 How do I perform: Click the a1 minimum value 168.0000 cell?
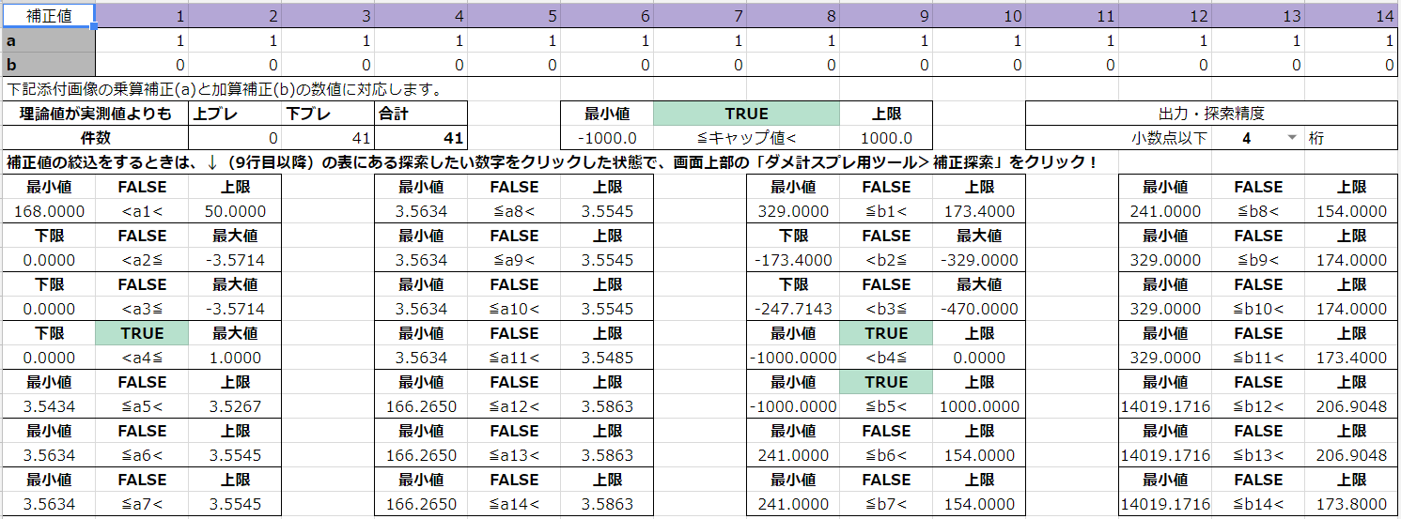click(x=48, y=211)
